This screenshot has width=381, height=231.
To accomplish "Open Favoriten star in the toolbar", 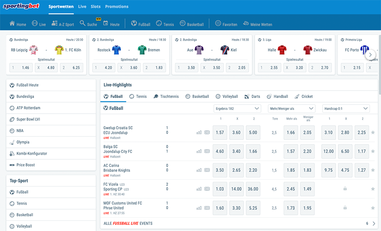I will 226,24.
